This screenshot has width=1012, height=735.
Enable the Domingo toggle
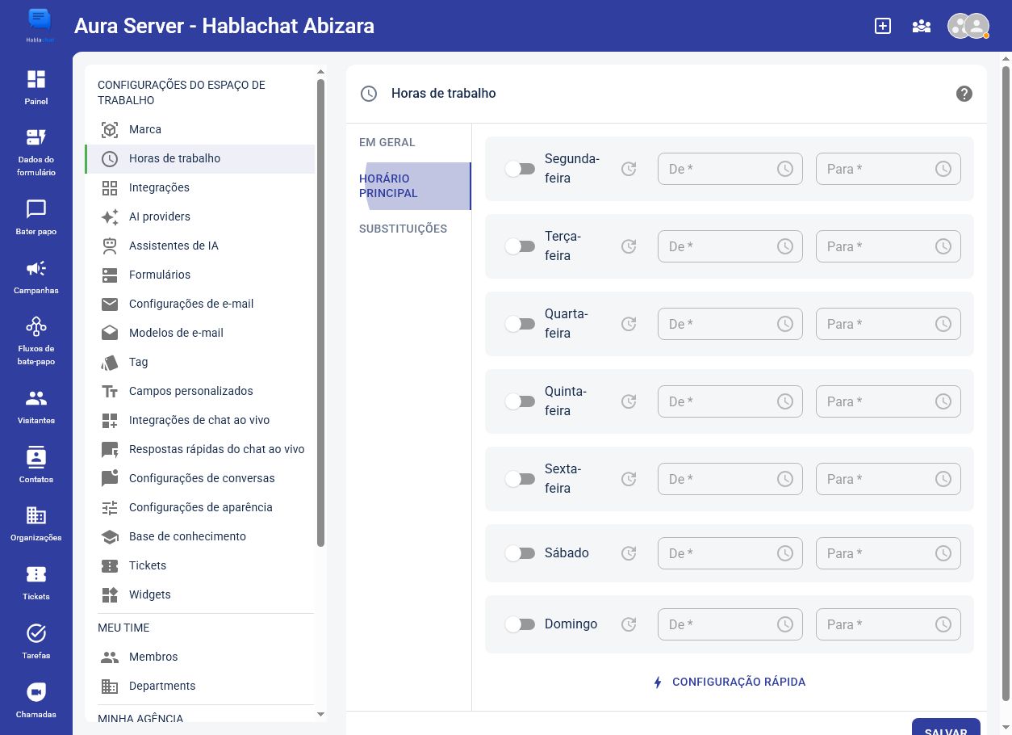(520, 624)
